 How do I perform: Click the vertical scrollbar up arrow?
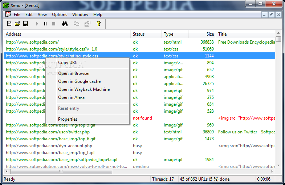[278, 33]
